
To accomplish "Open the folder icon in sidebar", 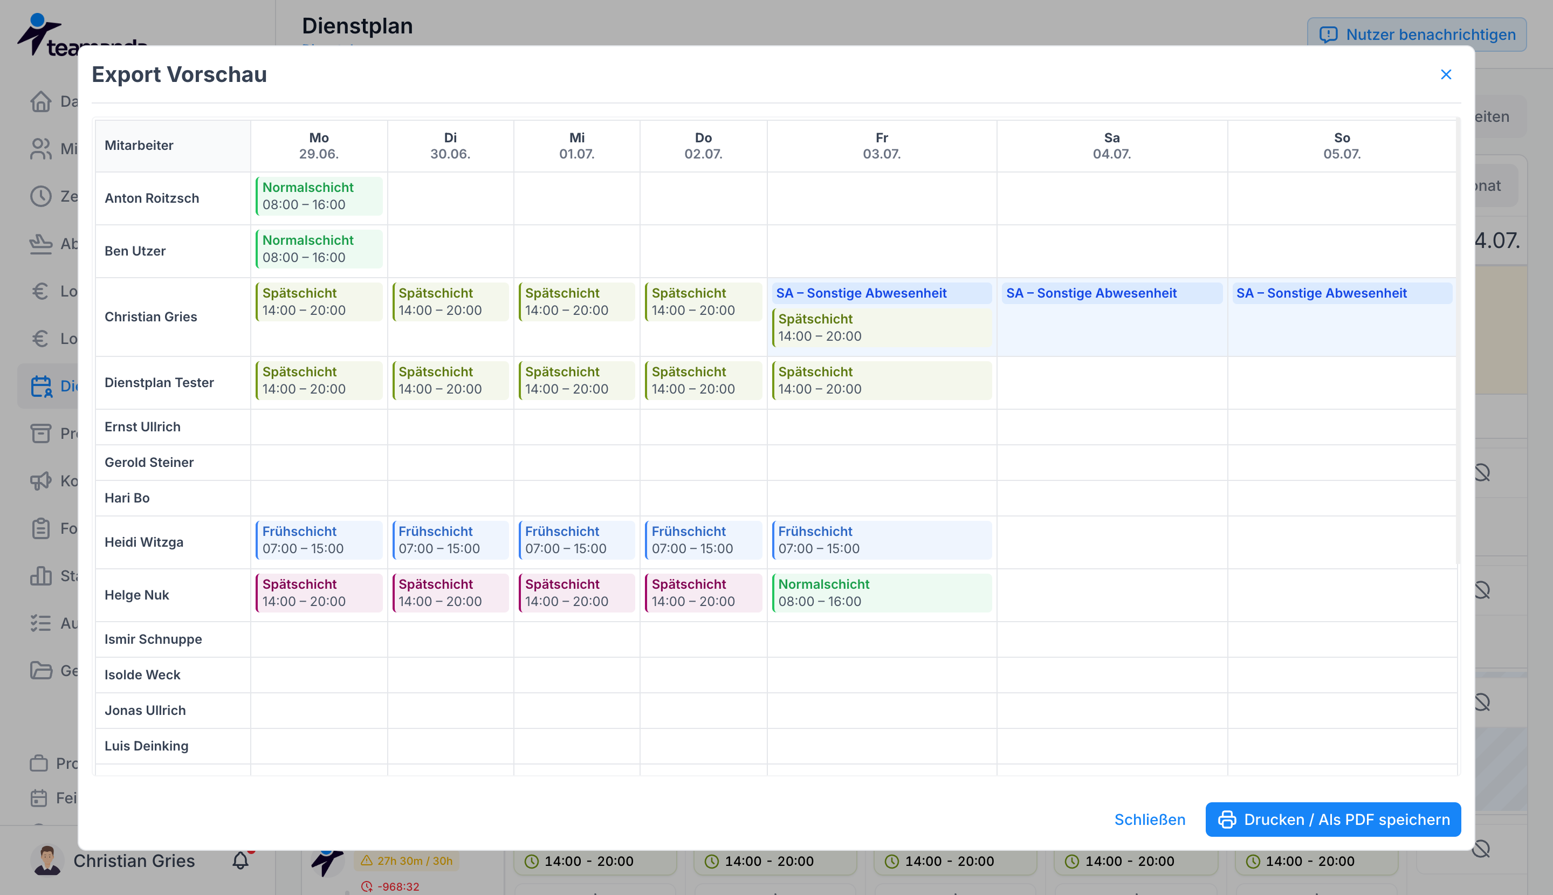I will point(41,671).
